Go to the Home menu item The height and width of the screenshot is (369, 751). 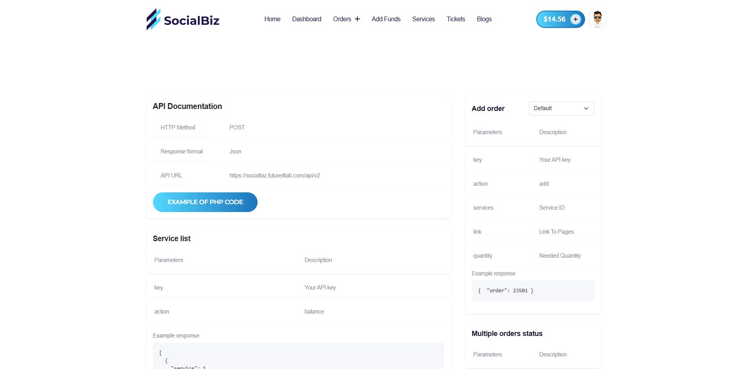coord(272,19)
